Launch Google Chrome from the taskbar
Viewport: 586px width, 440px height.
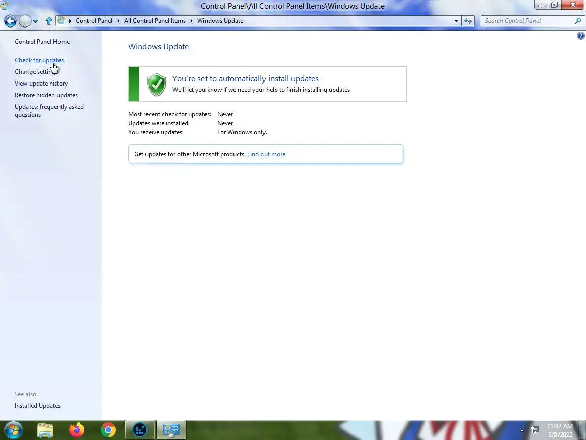pos(108,430)
